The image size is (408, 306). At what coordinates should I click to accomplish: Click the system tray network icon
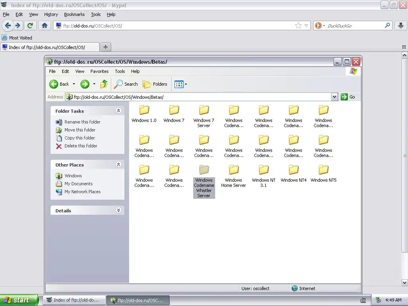pos(378,300)
